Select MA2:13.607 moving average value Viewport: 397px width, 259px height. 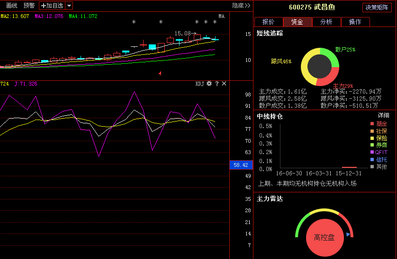15,16
